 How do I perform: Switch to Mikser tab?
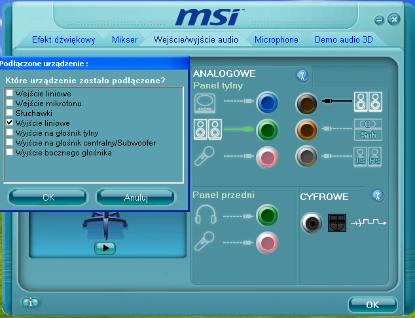point(124,39)
